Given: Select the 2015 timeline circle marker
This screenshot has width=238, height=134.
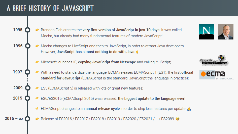Looking at the screenshot, I should (x=27, y=98).
